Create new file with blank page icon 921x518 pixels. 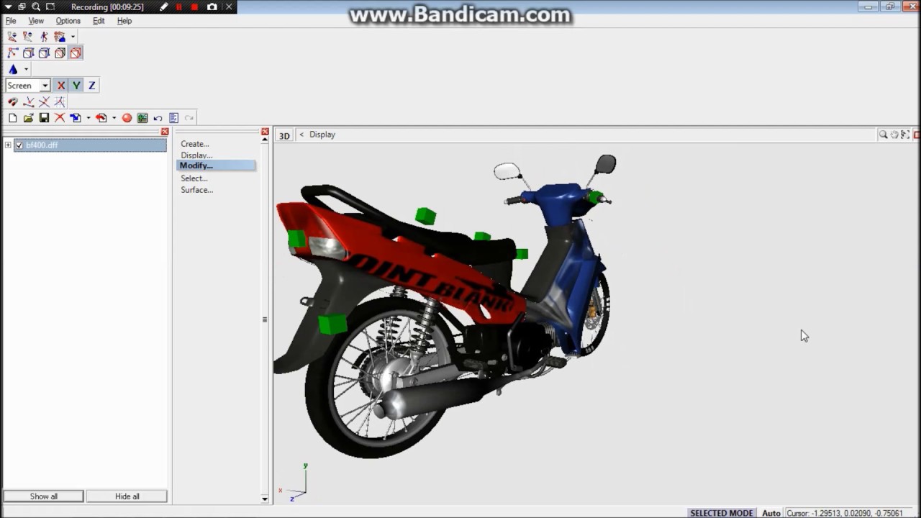[13, 118]
